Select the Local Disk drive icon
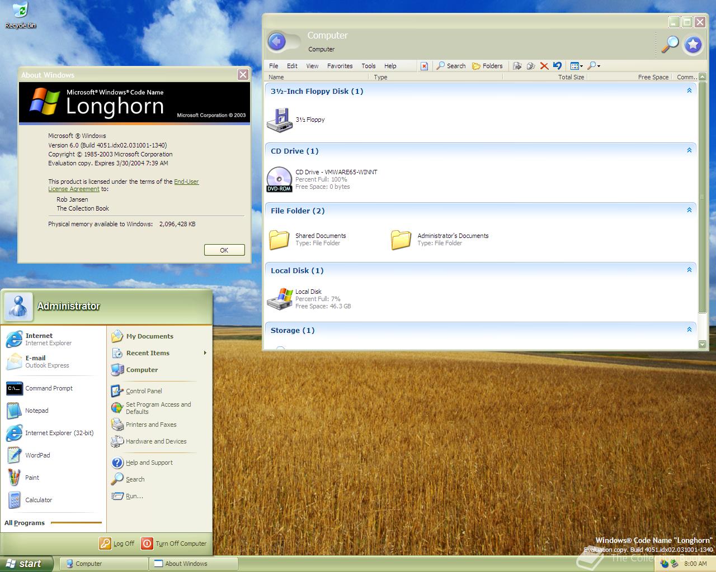This screenshot has width=716, height=572. click(280, 299)
